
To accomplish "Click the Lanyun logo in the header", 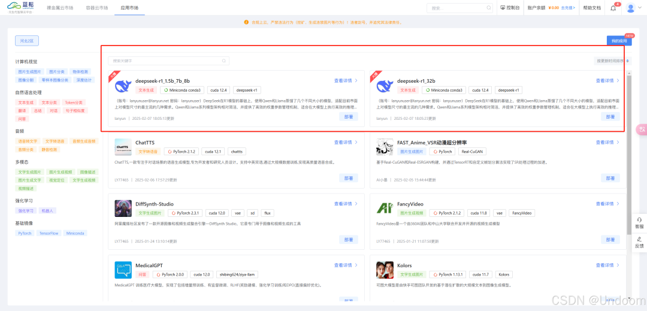I will [x=20, y=7].
